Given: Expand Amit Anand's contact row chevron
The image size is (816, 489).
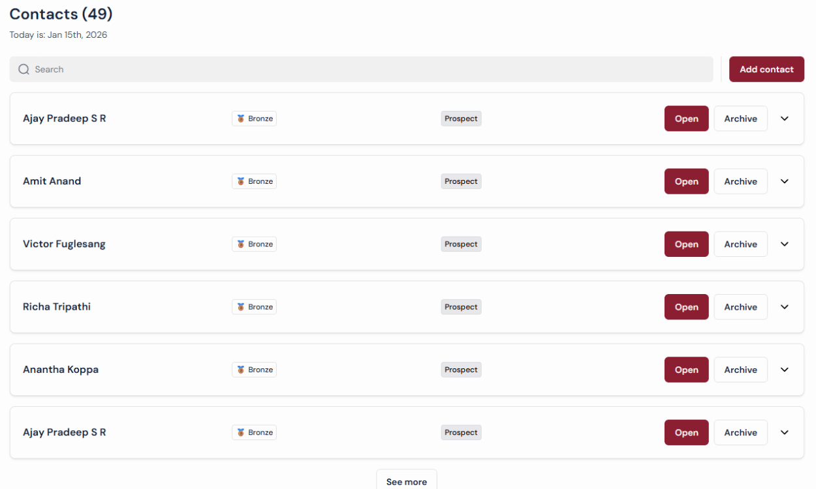Looking at the screenshot, I should tap(785, 181).
